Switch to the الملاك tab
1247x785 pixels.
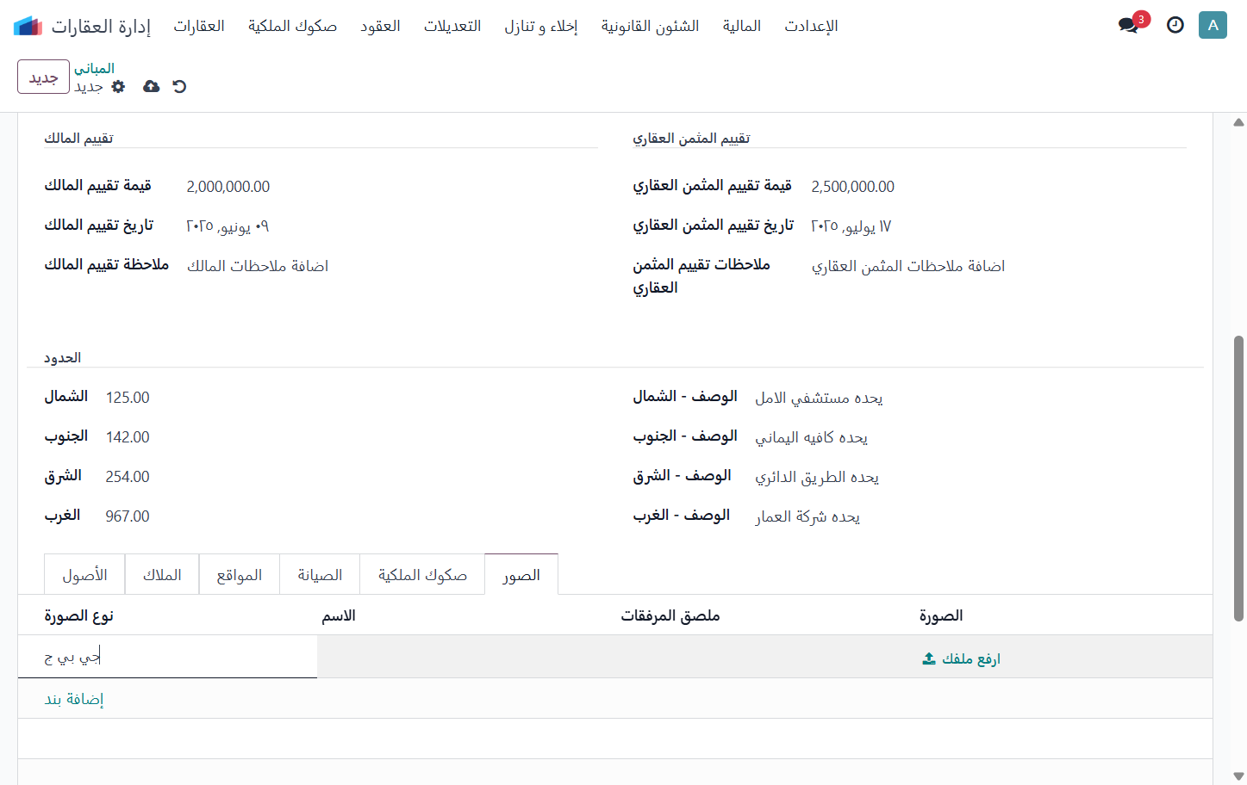[x=162, y=575]
